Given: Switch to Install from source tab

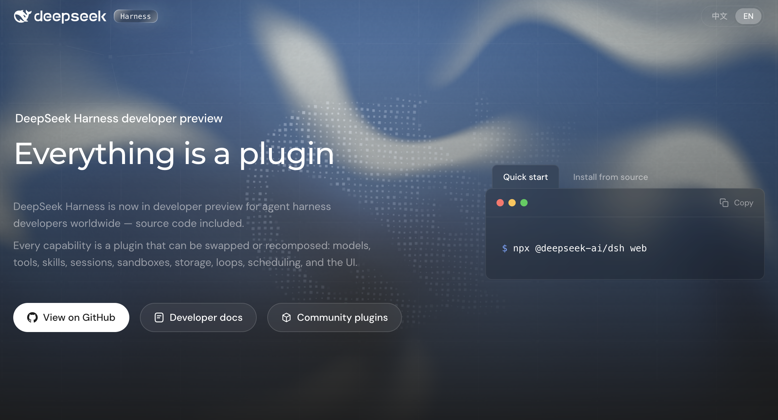Looking at the screenshot, I should [x=610, y=177].
